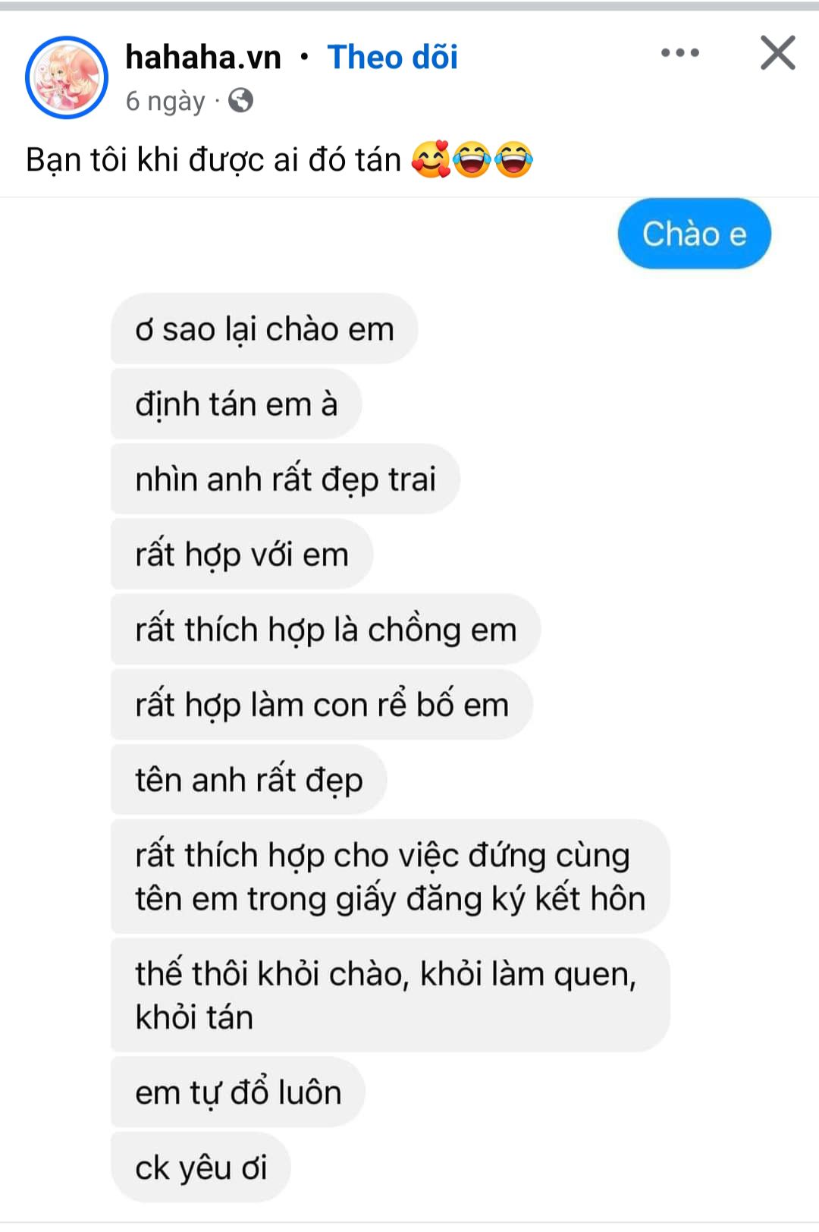Screen dimensions: 819x1232
Task: Follow the page via Theo dõi
Action: tap(393, 57)
